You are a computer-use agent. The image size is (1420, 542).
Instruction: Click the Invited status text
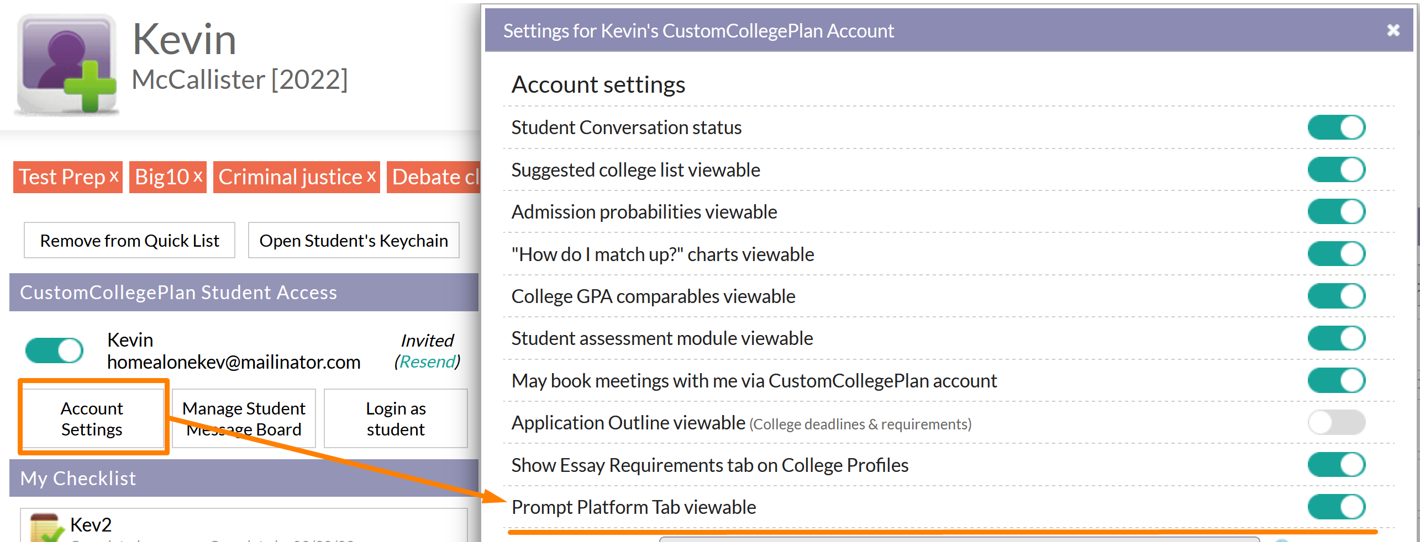427,340
